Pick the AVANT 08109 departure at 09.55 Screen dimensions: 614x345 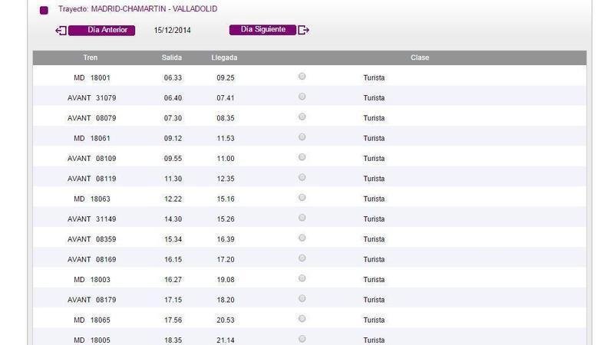click(302, 157)
